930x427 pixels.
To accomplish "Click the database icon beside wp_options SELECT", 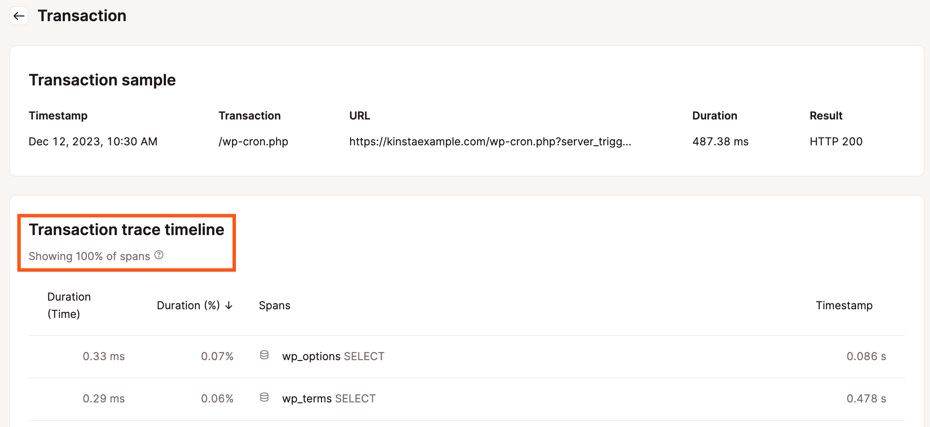I will [264, 355].
